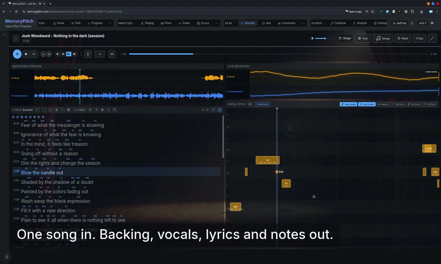Open more items ellipsis after Progress
The image size is (441, 264).
click(x=110, y=23)
